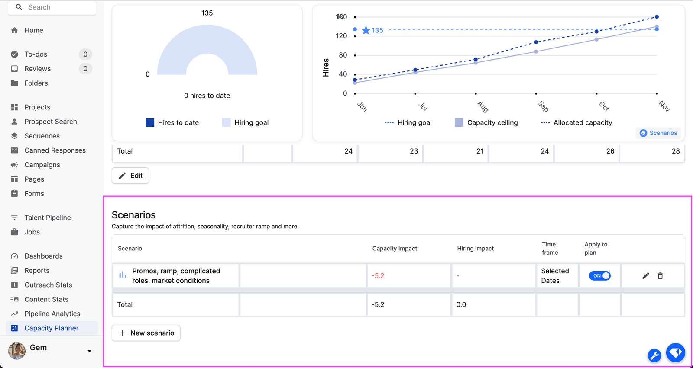Click the New scenario button

(x=146, y=333)
